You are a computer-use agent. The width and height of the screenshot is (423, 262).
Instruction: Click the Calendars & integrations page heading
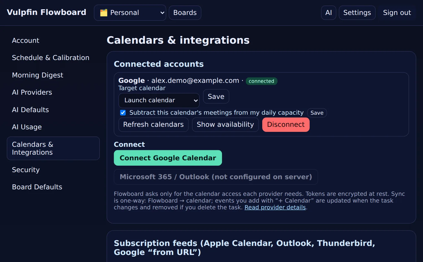[x=178, y=40]
